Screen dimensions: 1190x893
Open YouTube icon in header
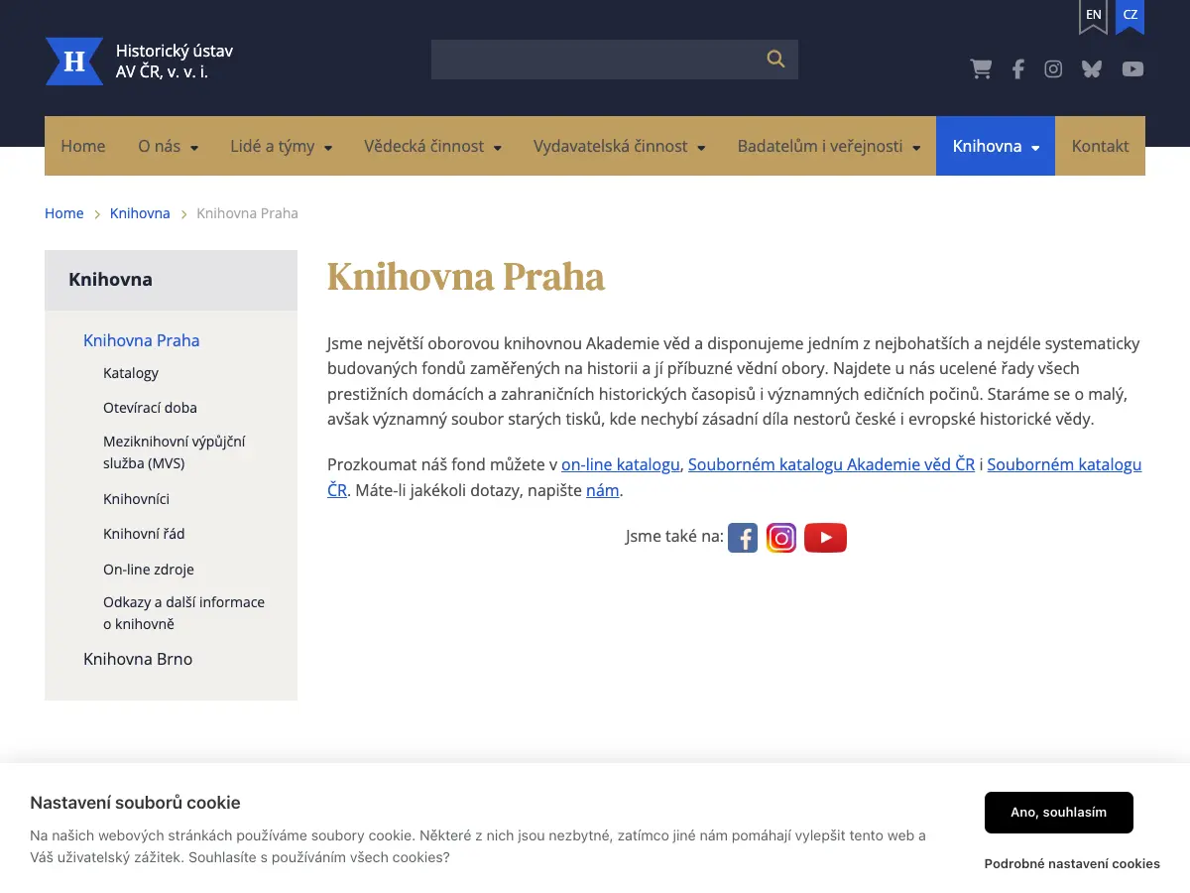pos(1132,68)
